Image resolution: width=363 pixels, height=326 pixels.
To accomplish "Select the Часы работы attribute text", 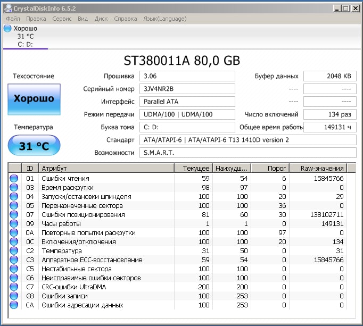I will pos(61,223).
